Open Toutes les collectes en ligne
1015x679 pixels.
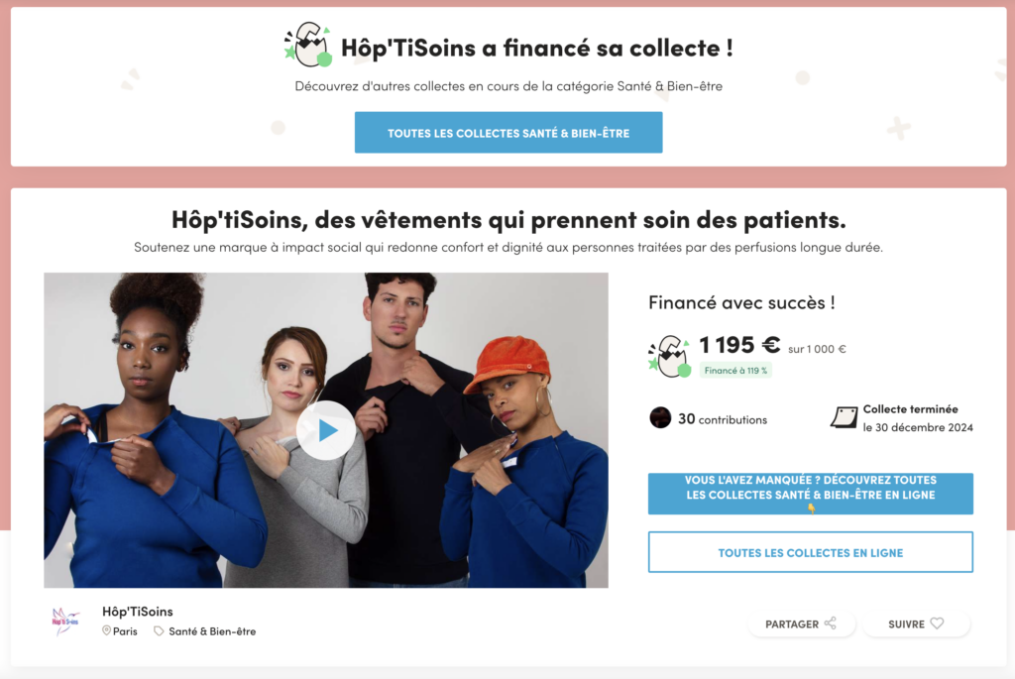[811, 552]
